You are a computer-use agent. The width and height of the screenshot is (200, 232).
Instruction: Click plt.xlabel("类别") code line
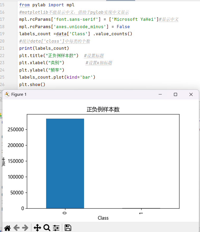tap(42, 63)
